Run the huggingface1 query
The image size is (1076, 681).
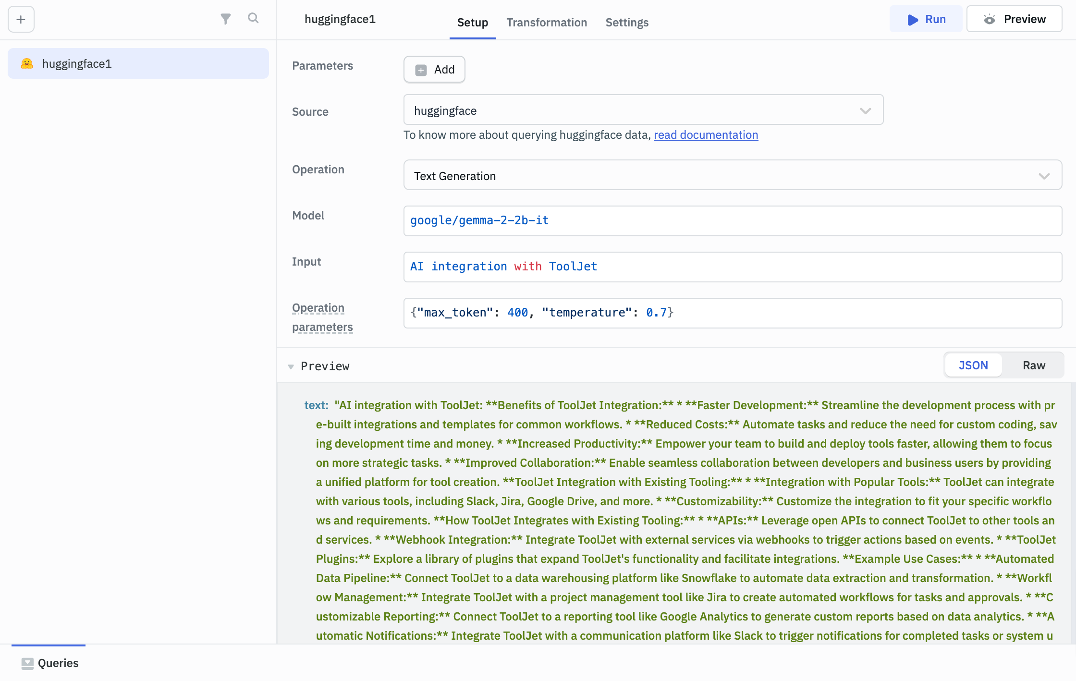point(926,19)
